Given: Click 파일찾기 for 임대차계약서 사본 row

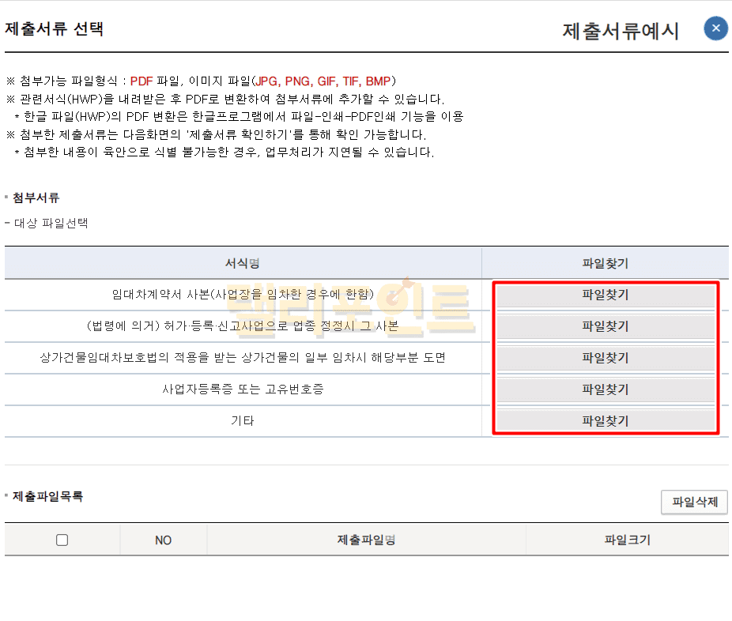Looking at the screenshot, I should [606, 295].
